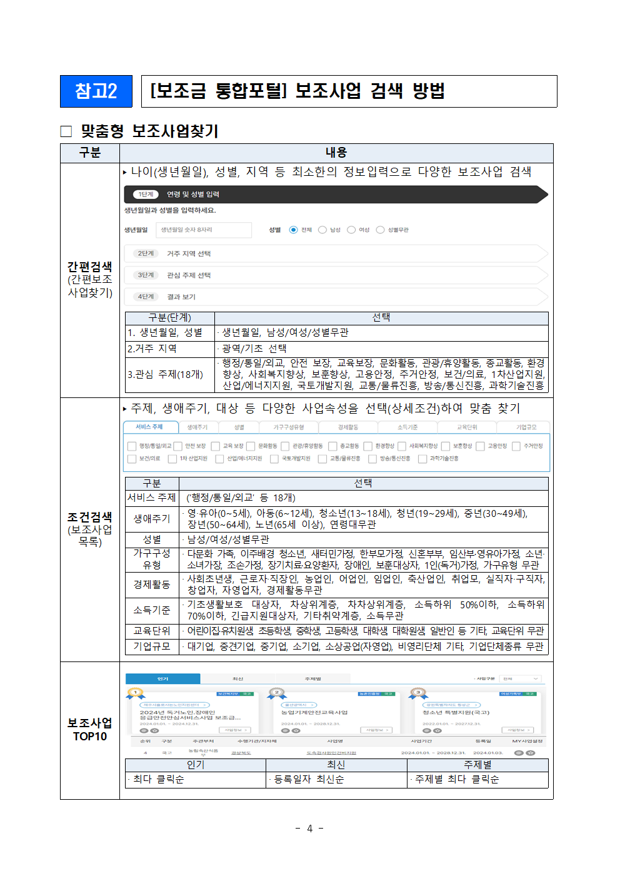Click the birth date input field
Image resolution: width=620 pixels, height=878 pixels.
point(204,230)
